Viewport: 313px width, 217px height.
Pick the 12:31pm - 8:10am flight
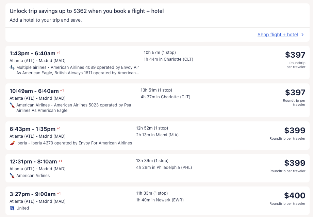point(33,161)
